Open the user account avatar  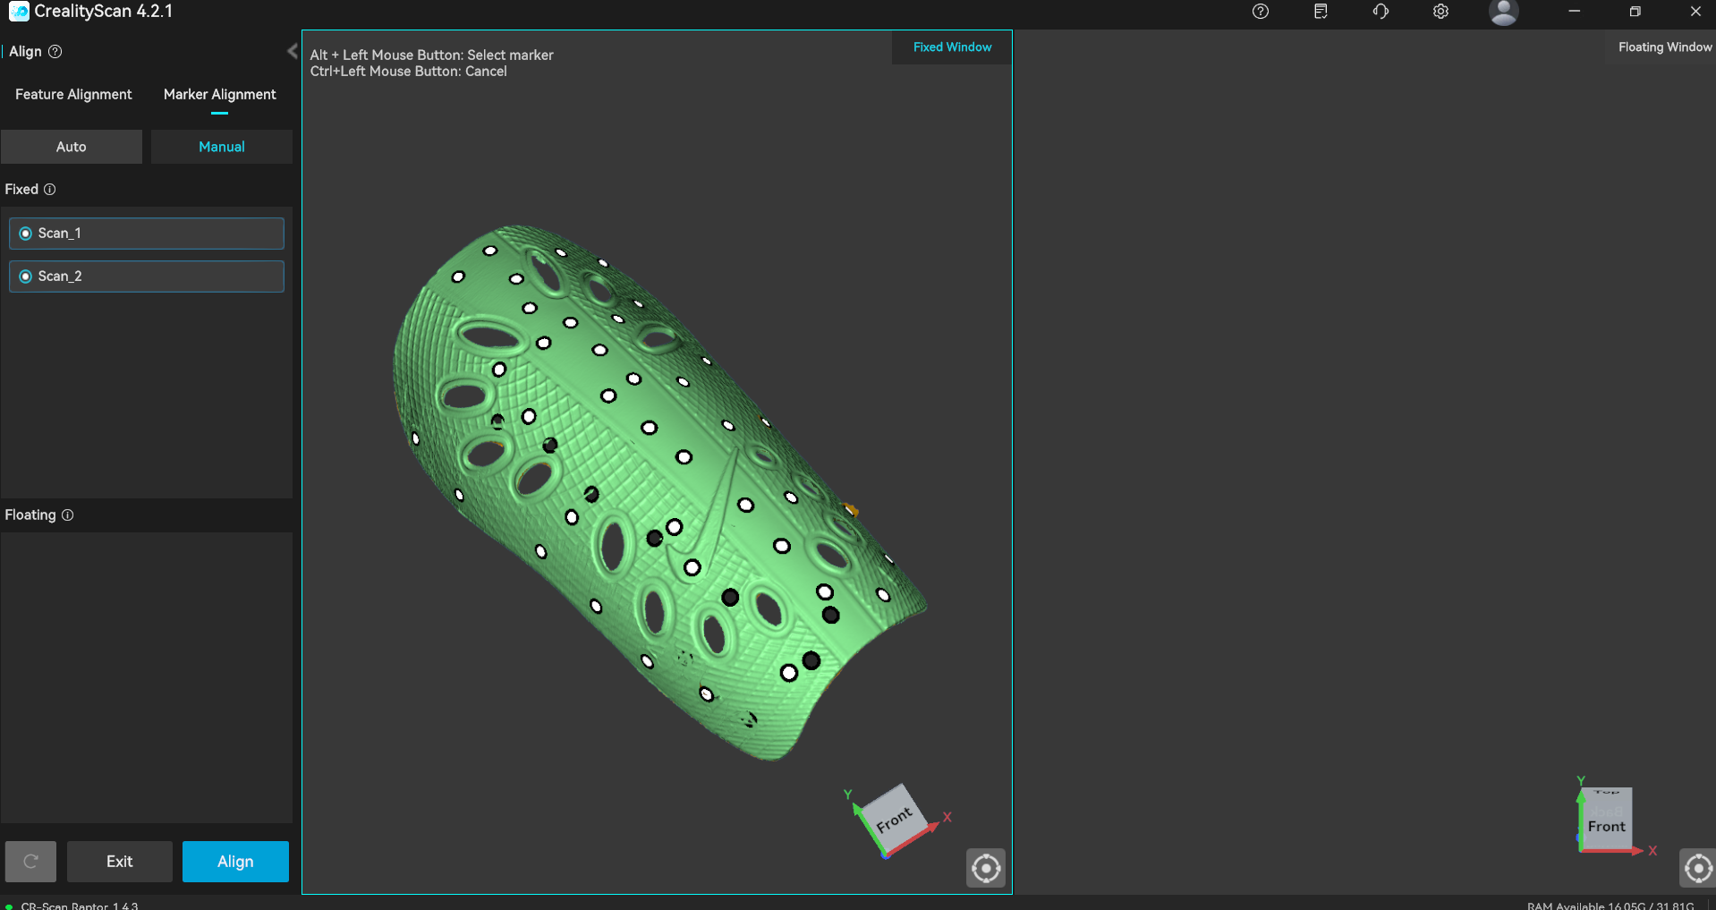pos(1503,12)
